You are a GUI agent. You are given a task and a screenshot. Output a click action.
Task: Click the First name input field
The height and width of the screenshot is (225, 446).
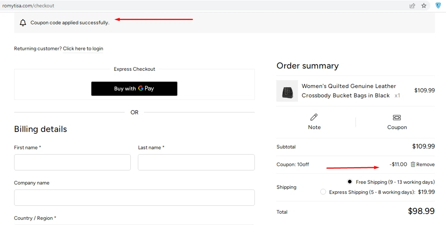coord(72,162)
